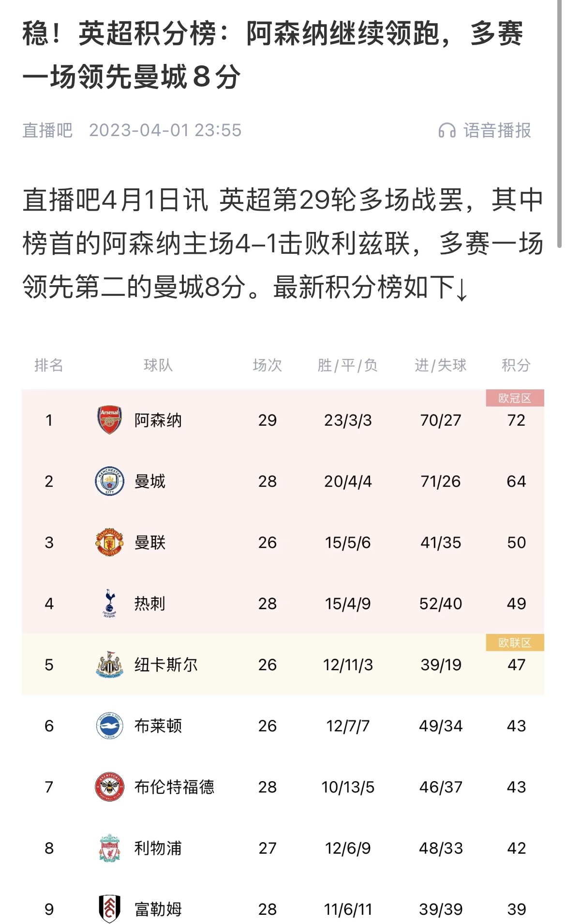Click the headphone icon for audio playback
Image resolution: width=566 pixels, height=924 pixels.
447,129
